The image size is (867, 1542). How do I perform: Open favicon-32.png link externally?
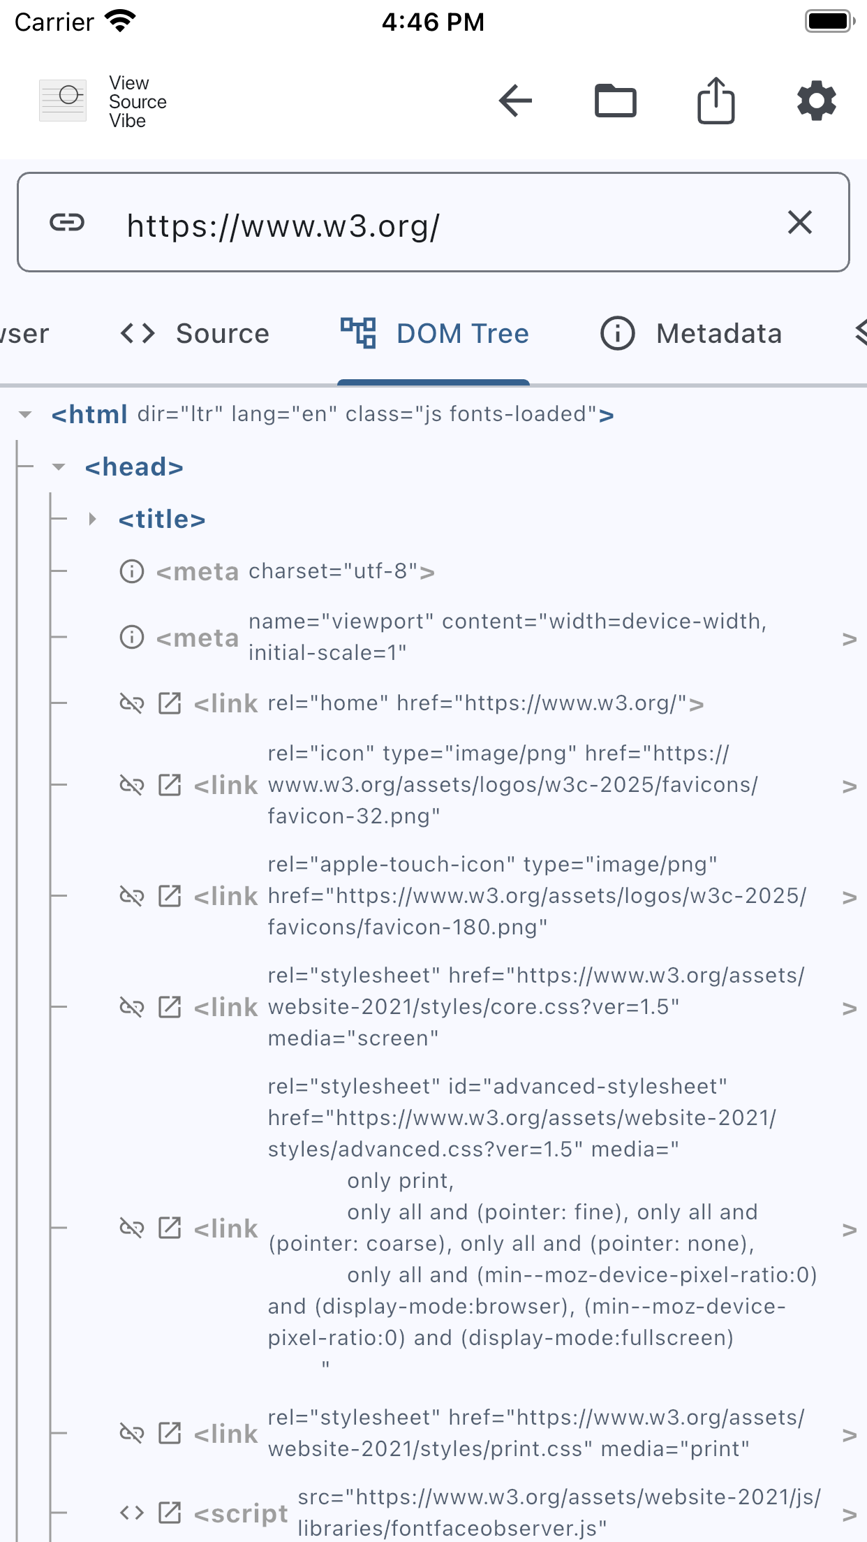point(170,785)
